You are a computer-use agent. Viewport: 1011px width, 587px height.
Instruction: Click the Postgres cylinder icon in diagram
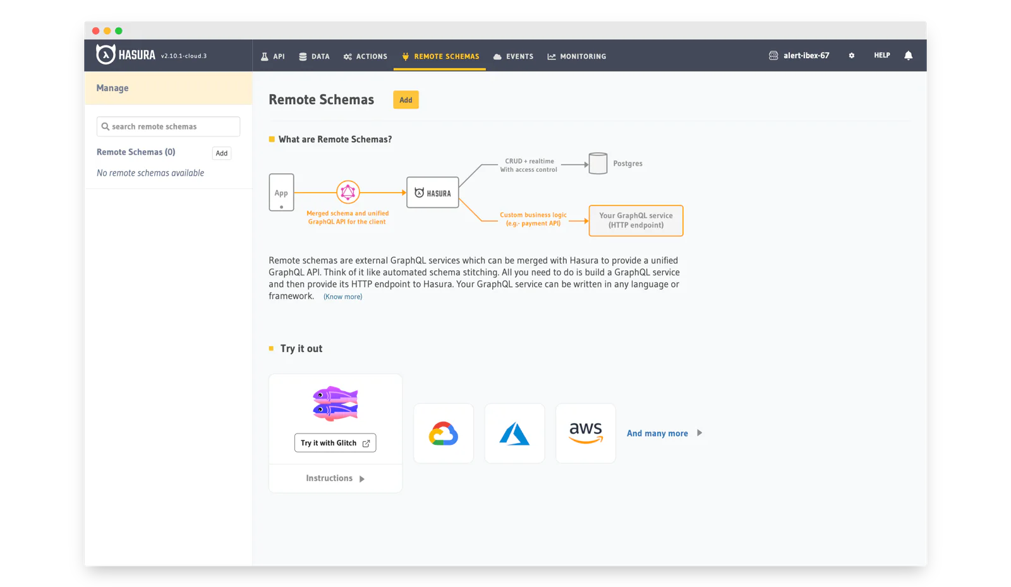[598, 163]
